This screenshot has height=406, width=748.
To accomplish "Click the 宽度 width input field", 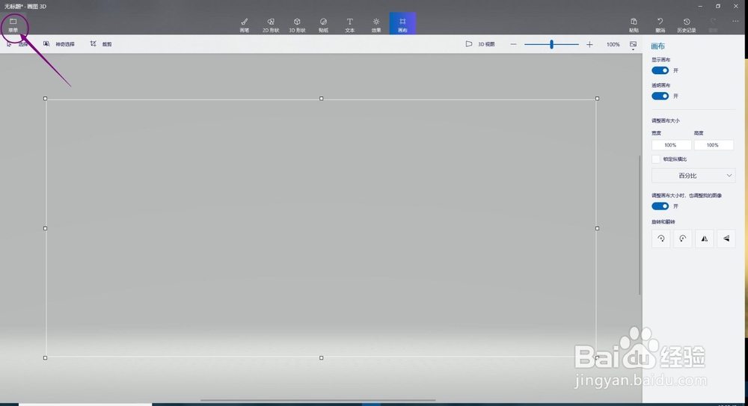I will point(671,145).
